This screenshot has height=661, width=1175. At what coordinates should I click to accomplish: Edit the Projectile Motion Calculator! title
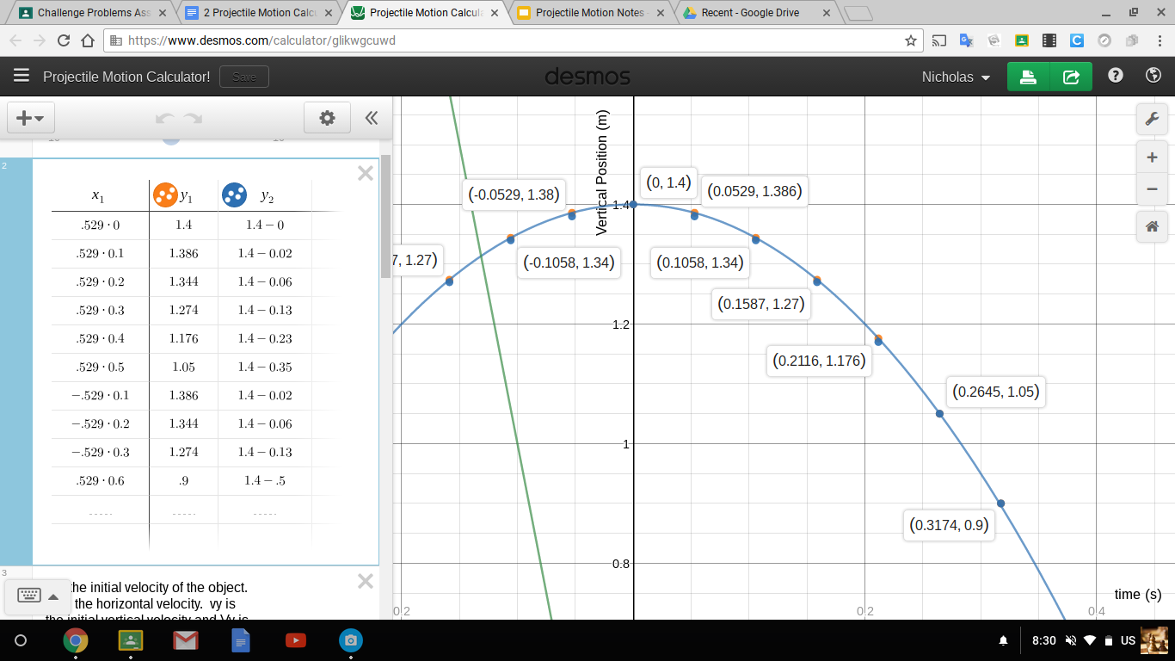tap(126, 77)
